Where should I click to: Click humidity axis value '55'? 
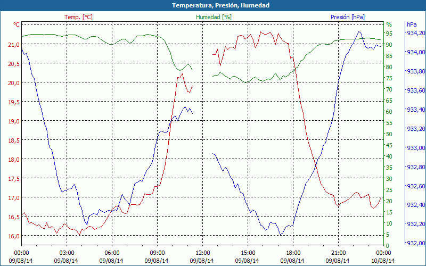click(x=389, y=123)
